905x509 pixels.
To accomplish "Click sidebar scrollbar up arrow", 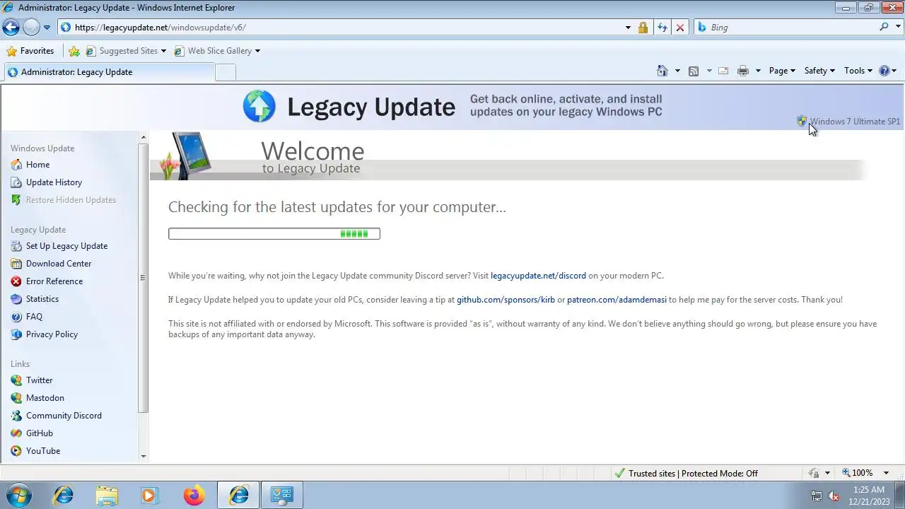I will coord(144,137).
